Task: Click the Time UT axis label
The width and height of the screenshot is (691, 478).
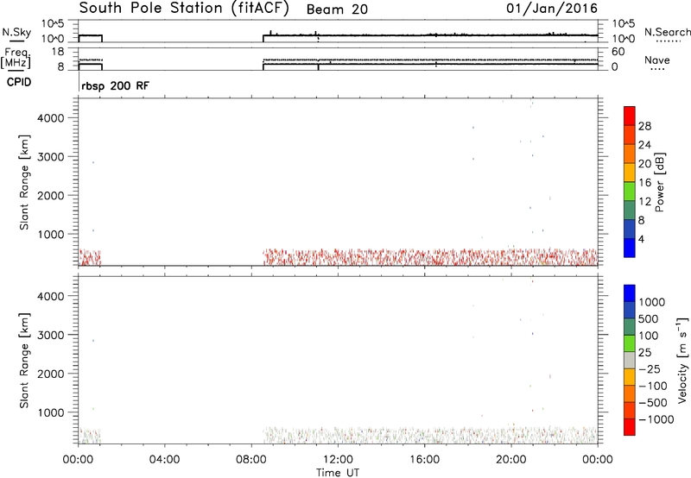Action: pyautogui.click(x=338, y=473)
